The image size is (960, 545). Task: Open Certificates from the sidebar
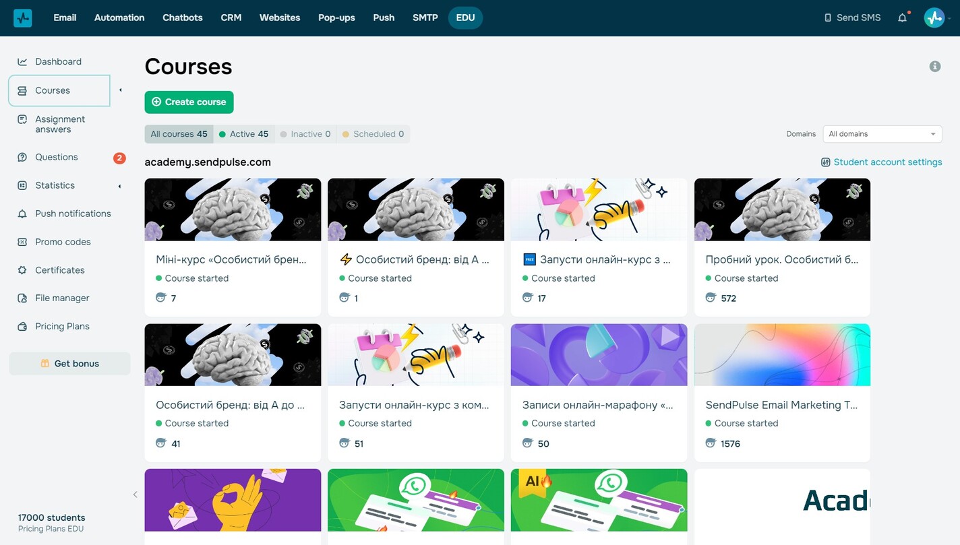[x=60, y=270]
